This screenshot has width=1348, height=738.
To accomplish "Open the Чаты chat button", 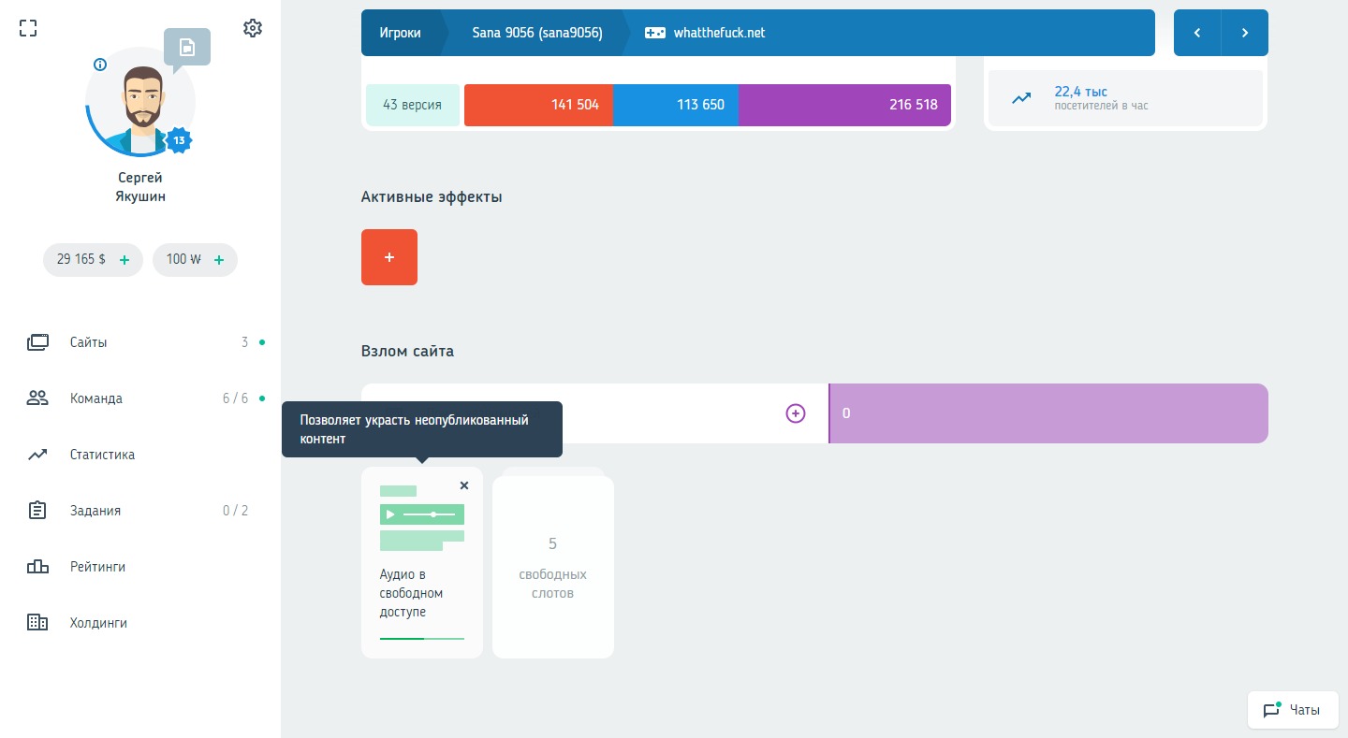I will coord(1293,710).
